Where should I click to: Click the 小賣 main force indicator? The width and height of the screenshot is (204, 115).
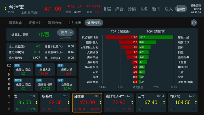pyautogui.click(x=44, y=35)
